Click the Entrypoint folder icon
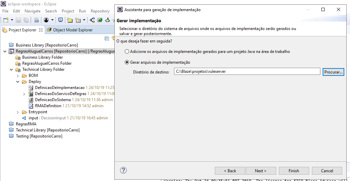 24,112
